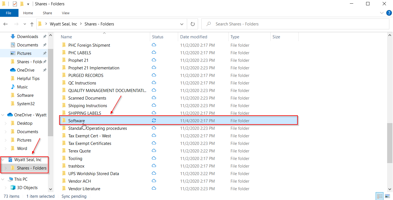This screenshot has width=393, height=200.
Task: Select the Vendor Literature folder
Action: pyautogui.click(x=84, y=189)
